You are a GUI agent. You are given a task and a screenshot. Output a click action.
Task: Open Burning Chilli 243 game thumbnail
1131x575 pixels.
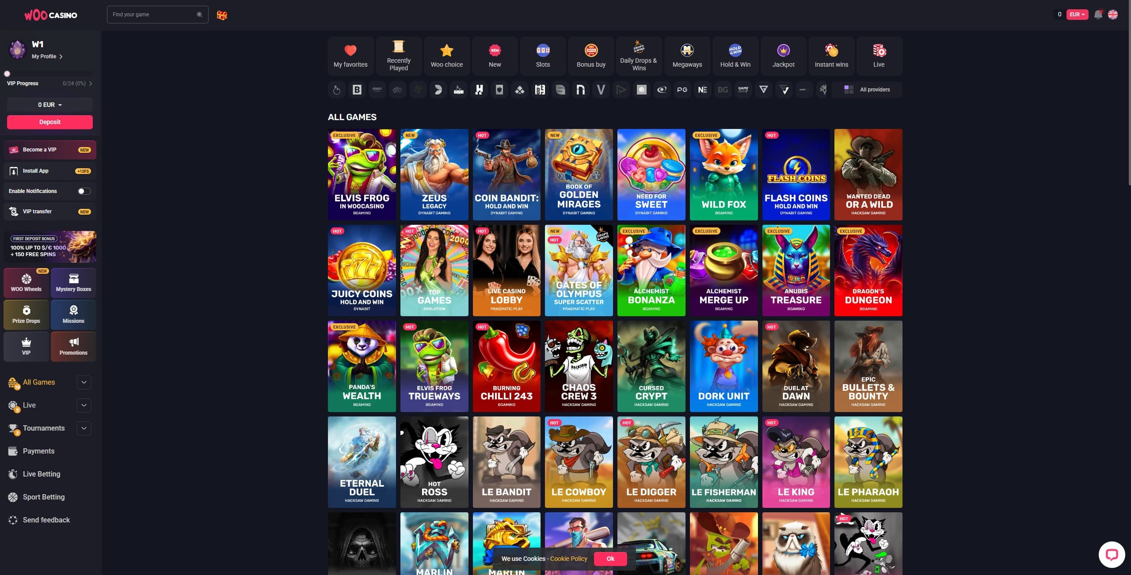506,366
